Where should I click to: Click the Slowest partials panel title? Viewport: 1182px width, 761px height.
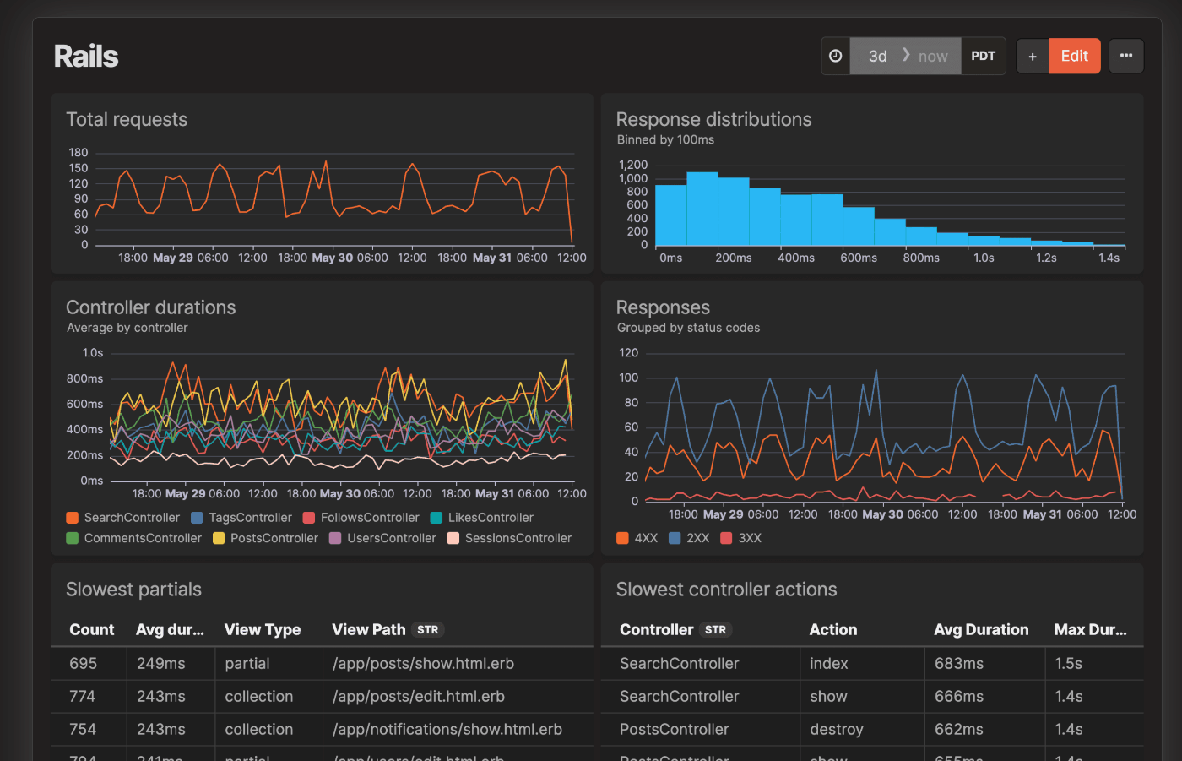point(133,590)
